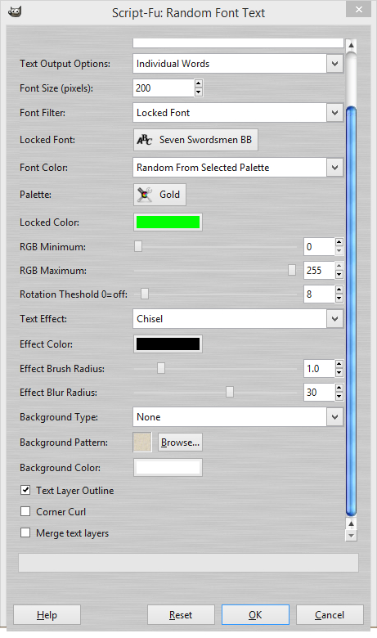Decrease Rotation Threshold with down arrow
The height and width of the screenshot is (638, 377).
339,299
